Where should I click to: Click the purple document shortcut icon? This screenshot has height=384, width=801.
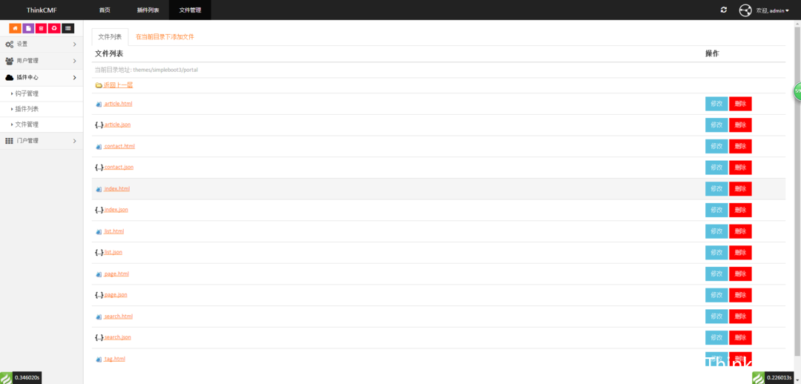coord(28,29)
